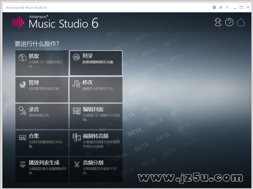Image resolution: width=253 pixels, height=189 pixels.
Task: Click the film and note 视频转音频 icon
Action: pyautogui.click(x=76, y=137)
